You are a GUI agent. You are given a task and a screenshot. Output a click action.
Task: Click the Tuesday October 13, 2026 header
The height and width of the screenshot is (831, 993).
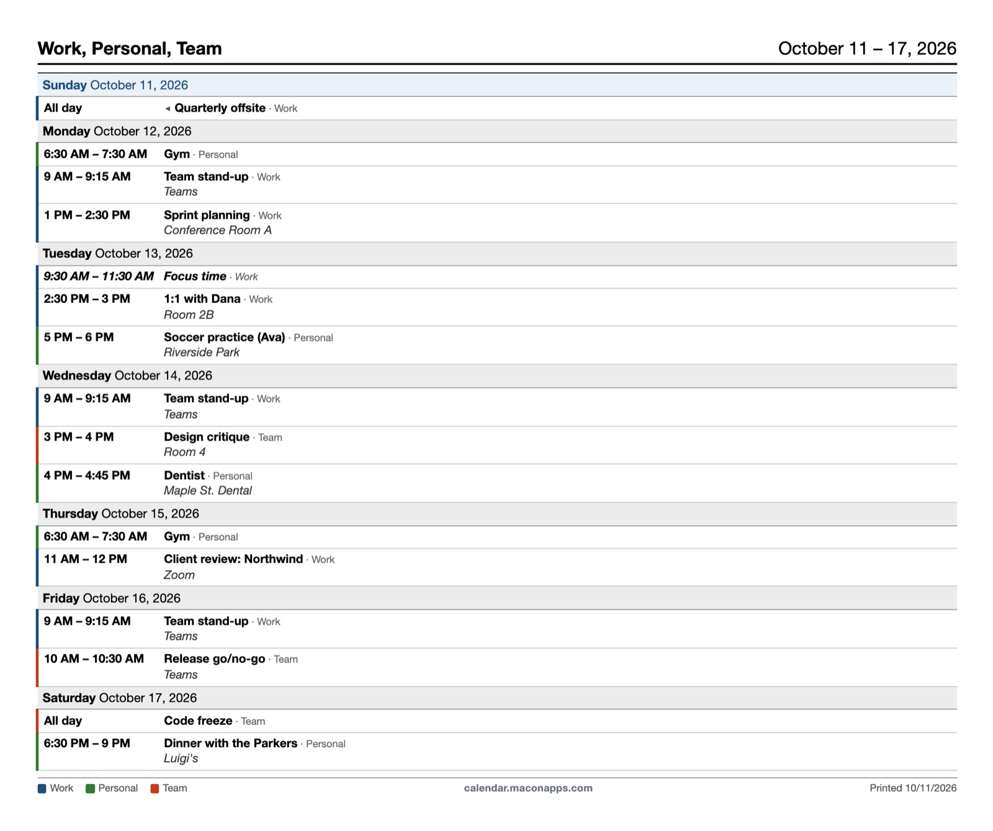[x=496, y=254]
